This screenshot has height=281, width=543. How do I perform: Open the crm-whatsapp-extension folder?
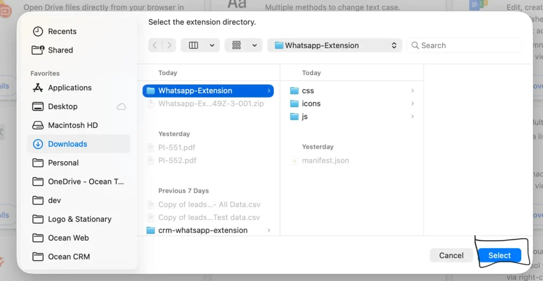tap(208, 230)
